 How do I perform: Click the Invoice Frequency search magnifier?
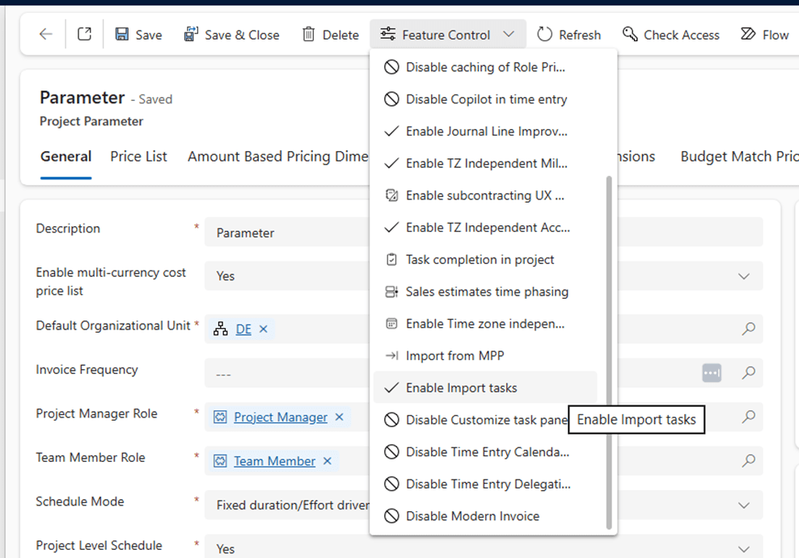click(x=749, y=372)
